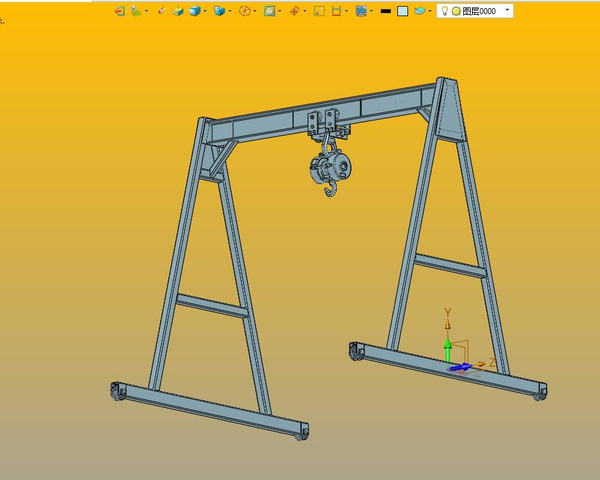
Task: Expand the crosshair target dropdown arrow
Action: pos(304,11)
